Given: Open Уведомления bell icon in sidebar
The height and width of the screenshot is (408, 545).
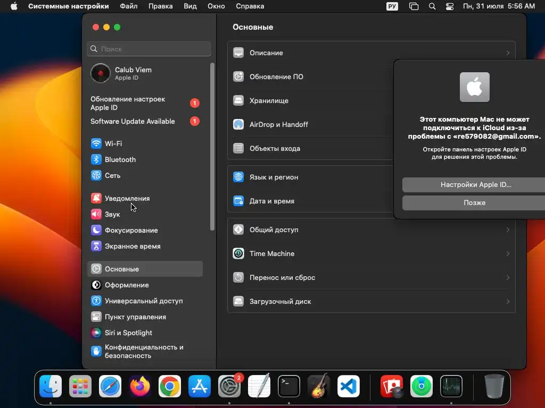Looking at the screenshot, I should [96, 198].
